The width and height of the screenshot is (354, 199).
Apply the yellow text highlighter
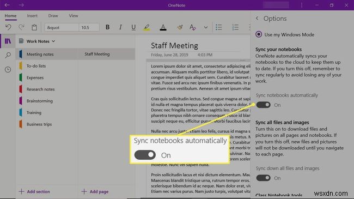147,27
